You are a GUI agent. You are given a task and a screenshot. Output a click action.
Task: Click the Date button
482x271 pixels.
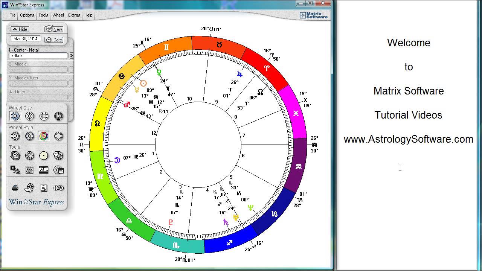[54, 40]
